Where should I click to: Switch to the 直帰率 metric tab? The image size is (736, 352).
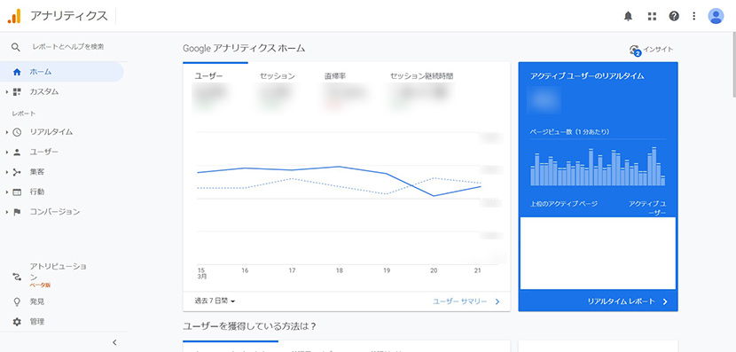(x=335, y=76)
